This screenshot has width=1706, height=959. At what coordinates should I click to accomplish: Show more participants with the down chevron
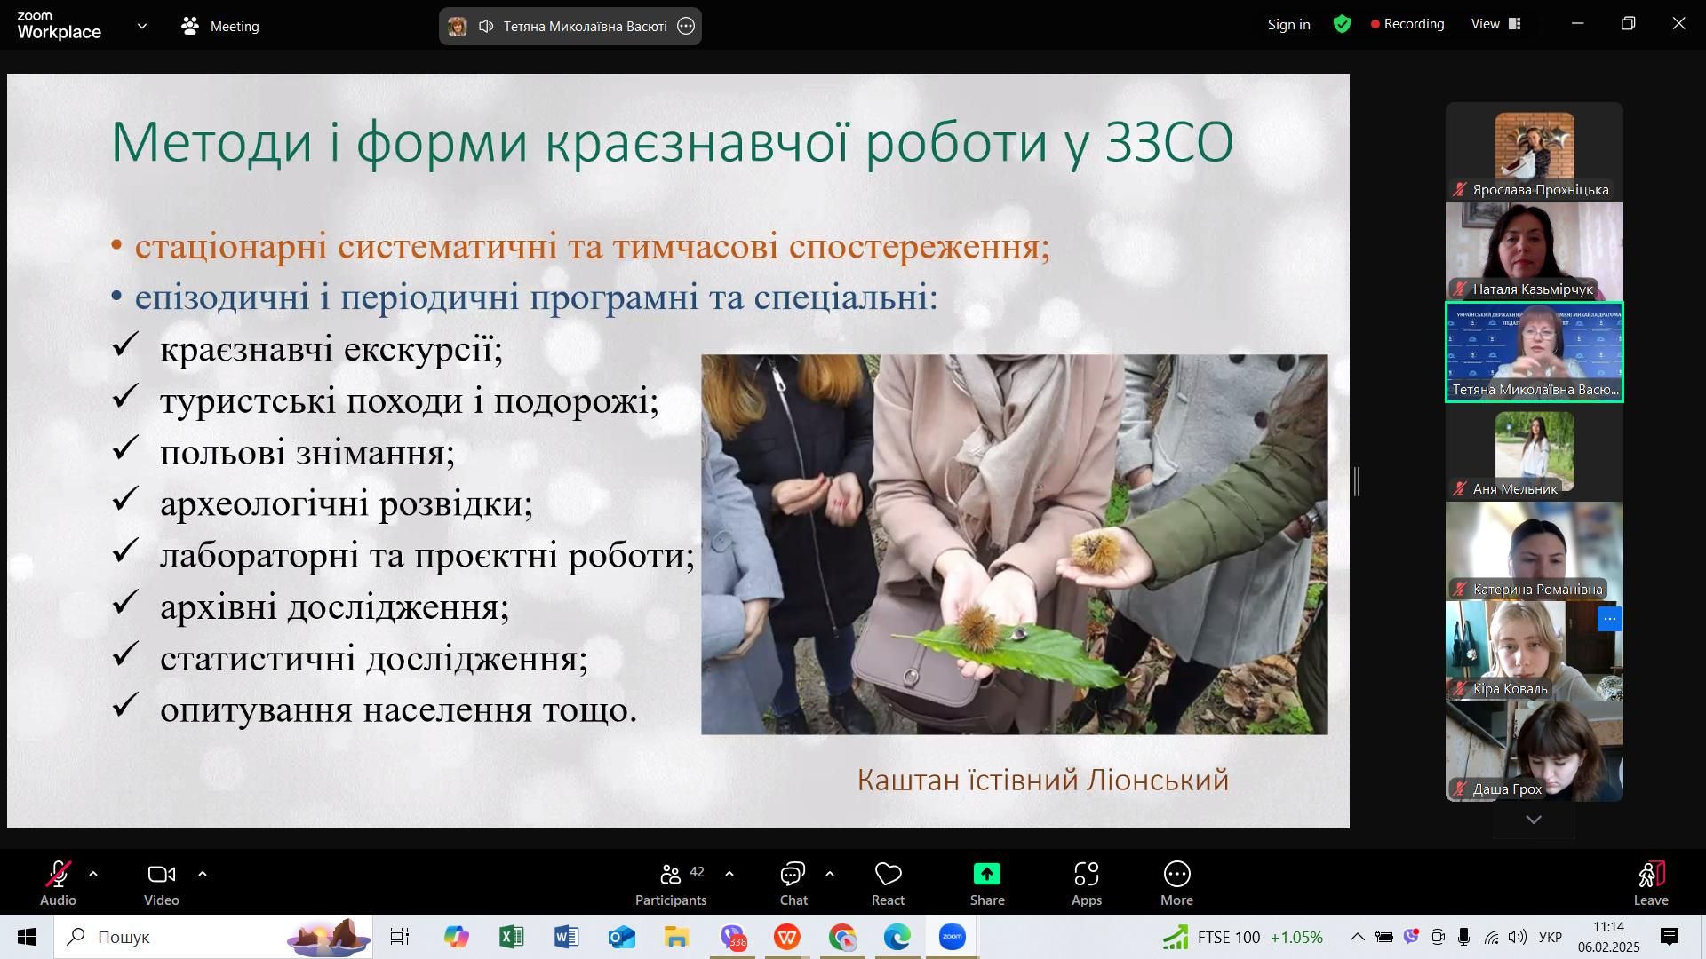pos(1534,820)
